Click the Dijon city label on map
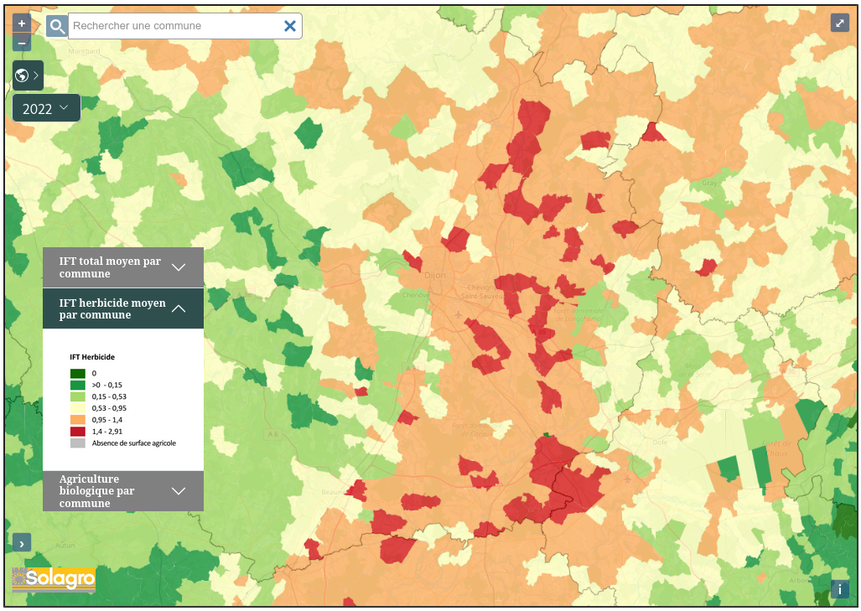The height and width of the screenshot is (611, 861). [435, 274]
